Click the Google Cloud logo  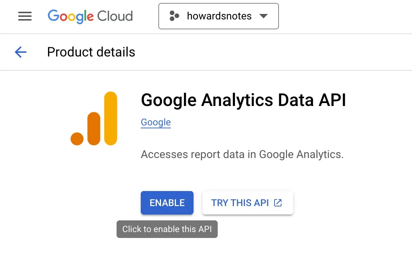pos(90,16)
